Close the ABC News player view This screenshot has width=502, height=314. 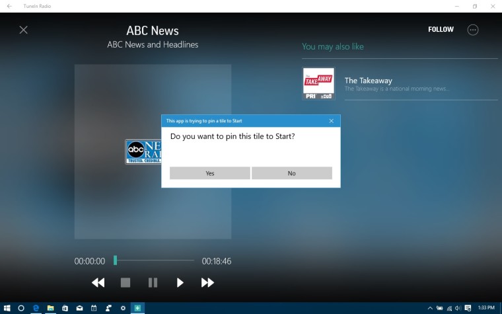point(23,30)
